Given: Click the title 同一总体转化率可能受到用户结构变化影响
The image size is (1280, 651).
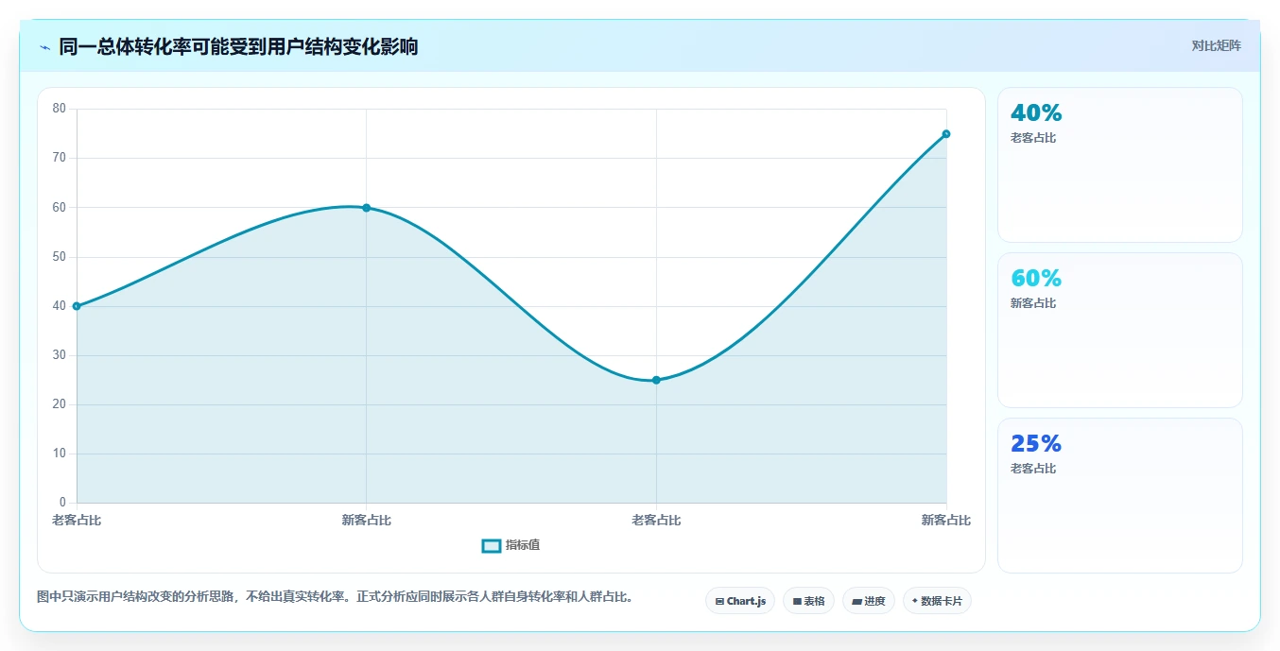Looking at the screenshot, I should pos(238,47).
